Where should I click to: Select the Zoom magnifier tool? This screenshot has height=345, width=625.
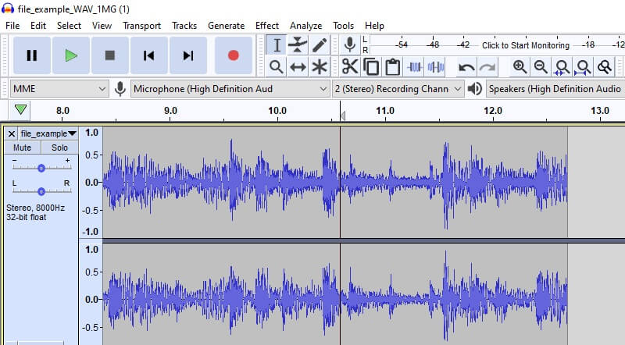click(277, 67)
